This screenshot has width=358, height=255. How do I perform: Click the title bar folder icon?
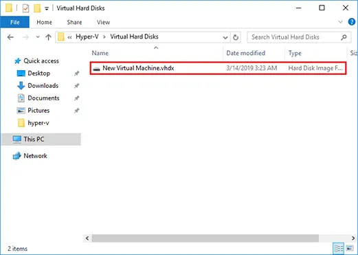9,8
